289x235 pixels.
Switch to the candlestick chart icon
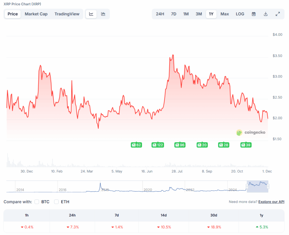click(x=103, y=14)
